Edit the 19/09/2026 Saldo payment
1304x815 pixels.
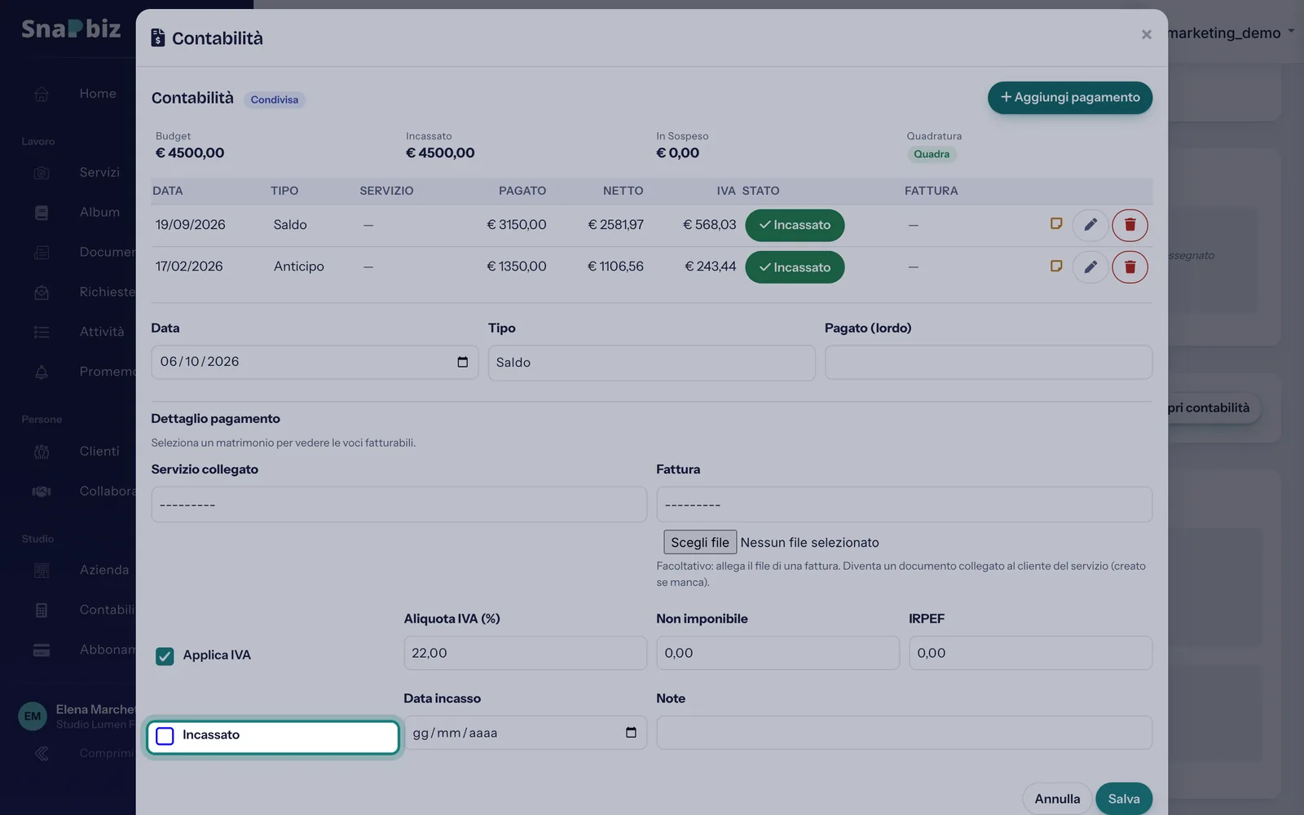1090,225
